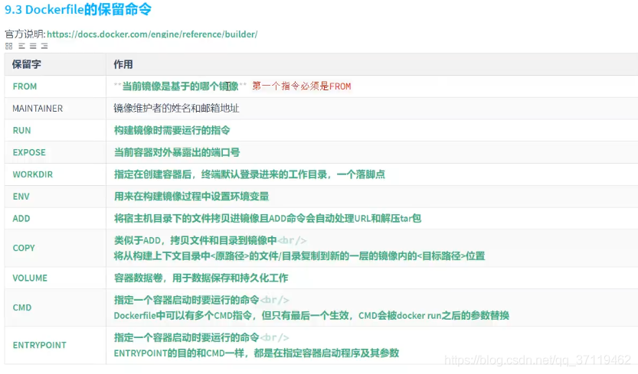Click the CMD row's '指定一个容器启动时要运行的命令' line
Image resolution: width=638 pixels, height=374 pixels.
click(x=186, y=300)
